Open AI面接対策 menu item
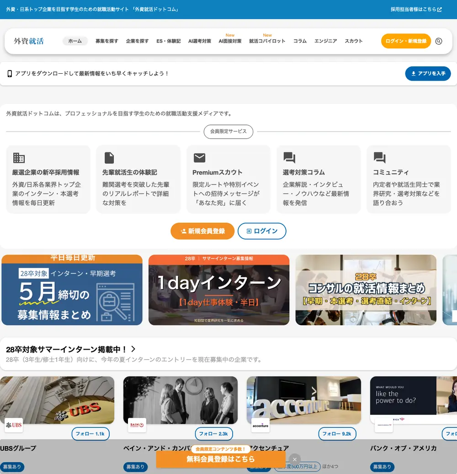The height and width of the screenshot is (474, 457). (x=230, y=41)
